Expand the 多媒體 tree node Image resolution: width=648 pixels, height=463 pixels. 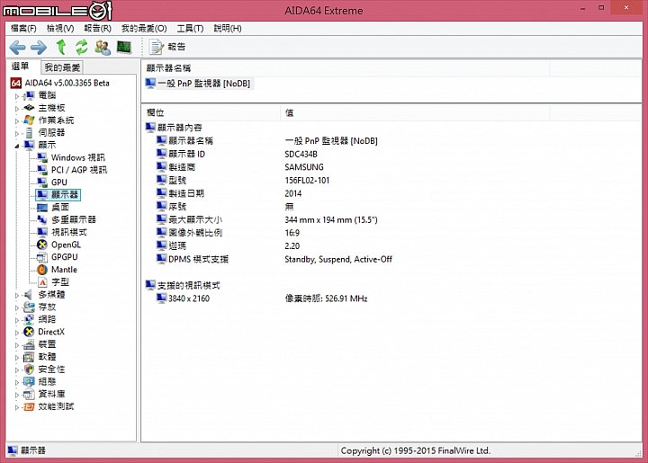coord(17,295)
